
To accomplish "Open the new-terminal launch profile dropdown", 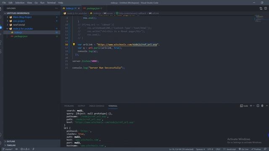I will tap(254, 106).
